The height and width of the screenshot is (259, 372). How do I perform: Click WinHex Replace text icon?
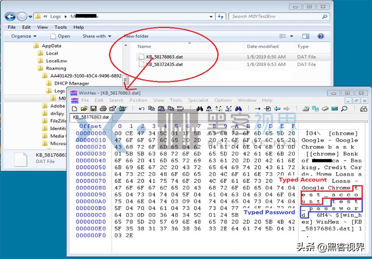219,109
